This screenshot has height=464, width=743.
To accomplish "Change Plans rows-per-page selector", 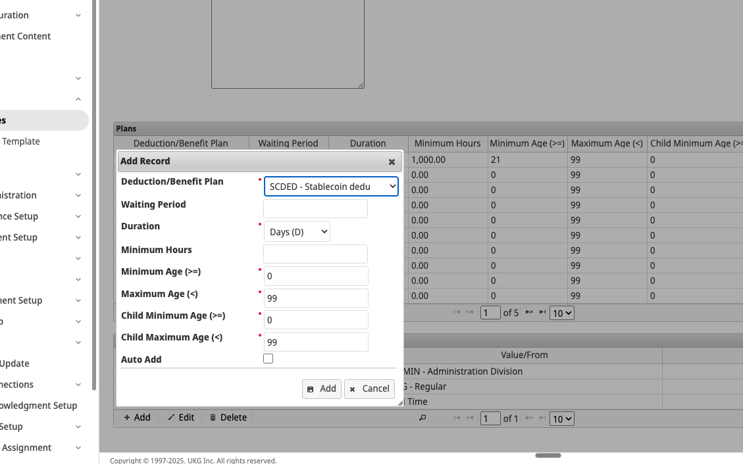I will point(562,313).
